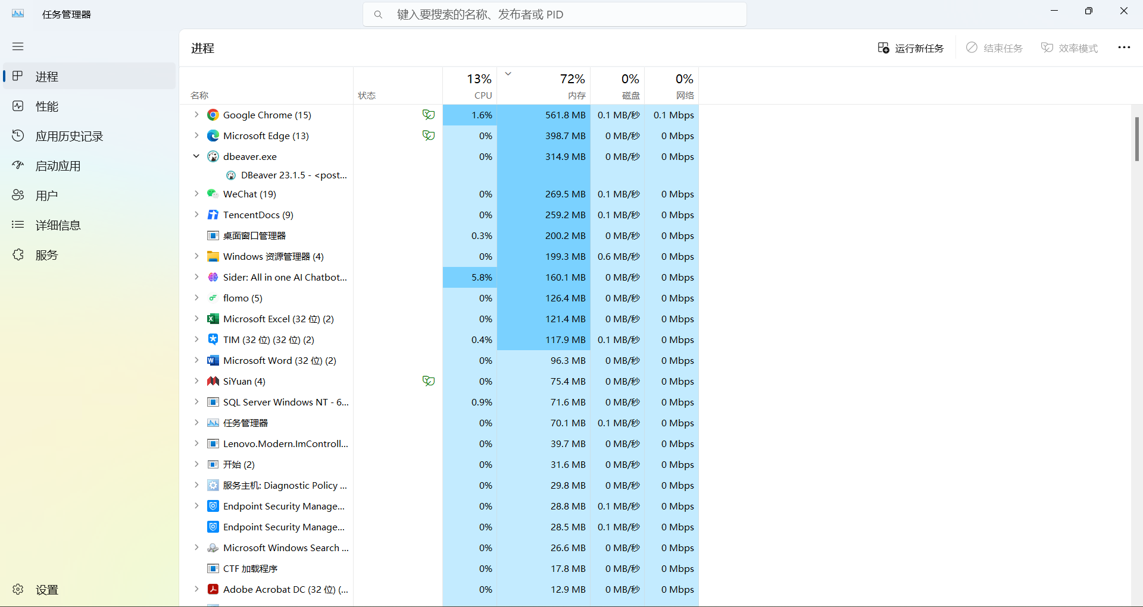Screen dimensions: 1143x607
Task: Expand the flomo process group
Action: tap(196, 298)
